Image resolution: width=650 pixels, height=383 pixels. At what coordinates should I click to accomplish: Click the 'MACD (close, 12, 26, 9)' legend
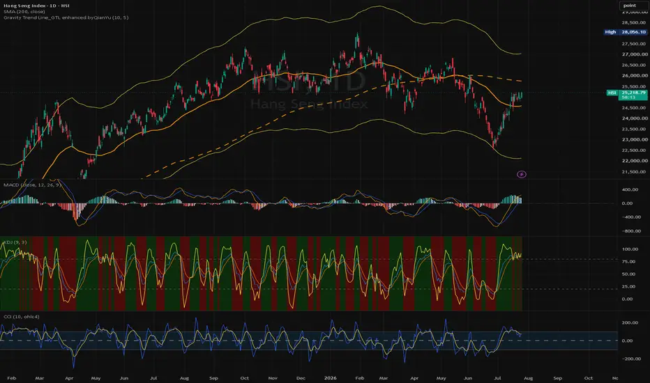pos(32,185)
